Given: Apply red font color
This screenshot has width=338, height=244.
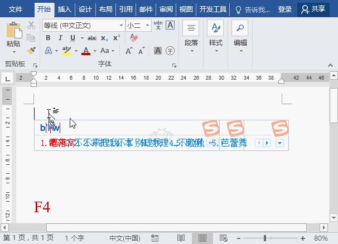Looking at the screenshot, I should pos(86,51).
